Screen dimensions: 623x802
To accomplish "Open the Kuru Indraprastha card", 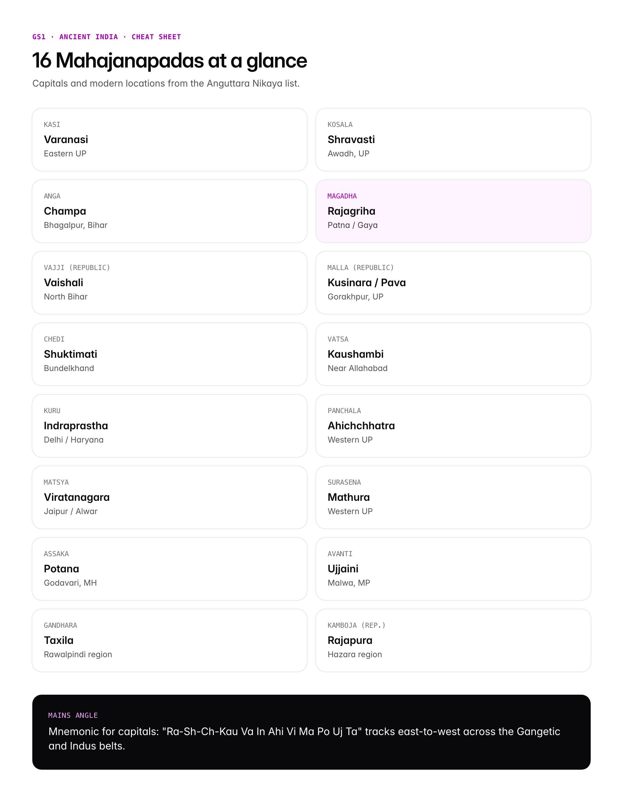I will point(169,426).
